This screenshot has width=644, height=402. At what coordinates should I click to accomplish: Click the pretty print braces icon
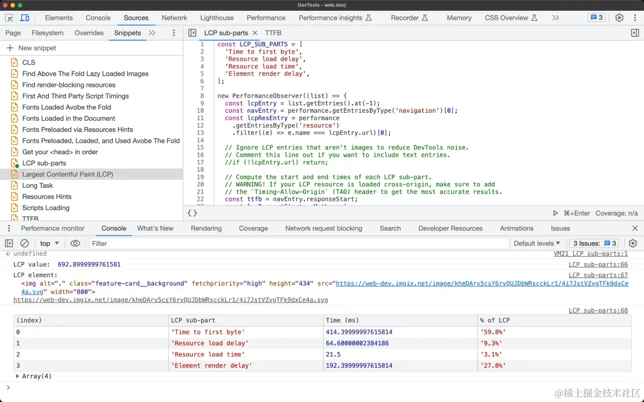point(192,213)
